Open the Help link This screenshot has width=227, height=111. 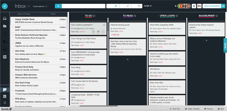point(221,109)
